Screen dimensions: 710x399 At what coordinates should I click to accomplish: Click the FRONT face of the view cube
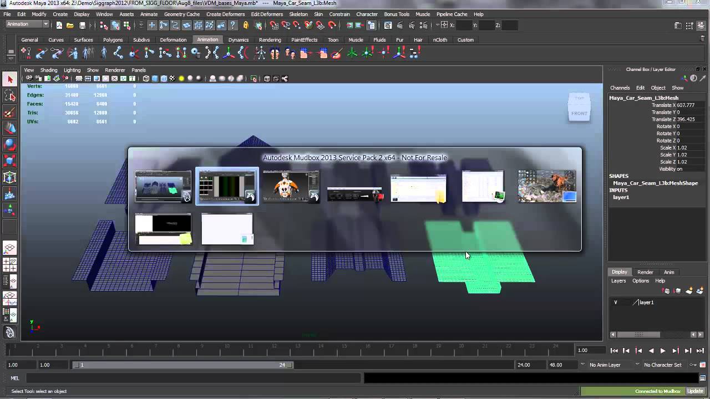tap(579, 113)
